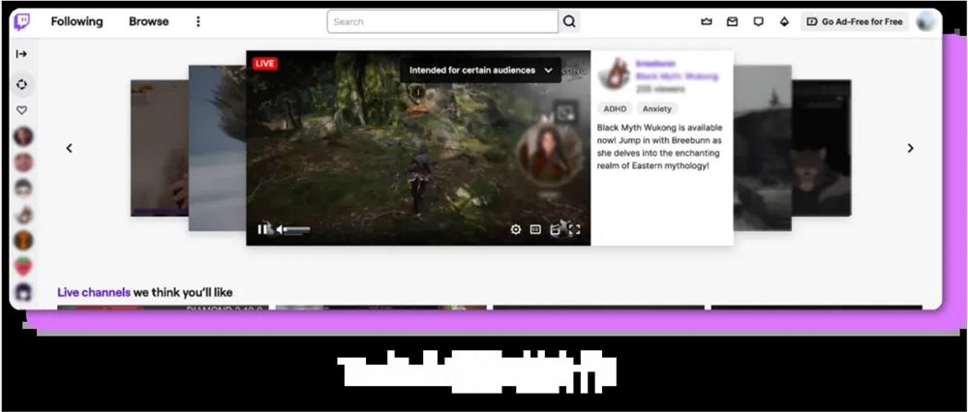Go to the Following tab
Viewport: 968px width, 412px height.
pyautogui.click(x=76, y=21)
